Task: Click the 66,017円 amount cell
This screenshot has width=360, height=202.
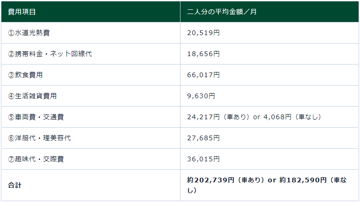Action: (203, 75)
